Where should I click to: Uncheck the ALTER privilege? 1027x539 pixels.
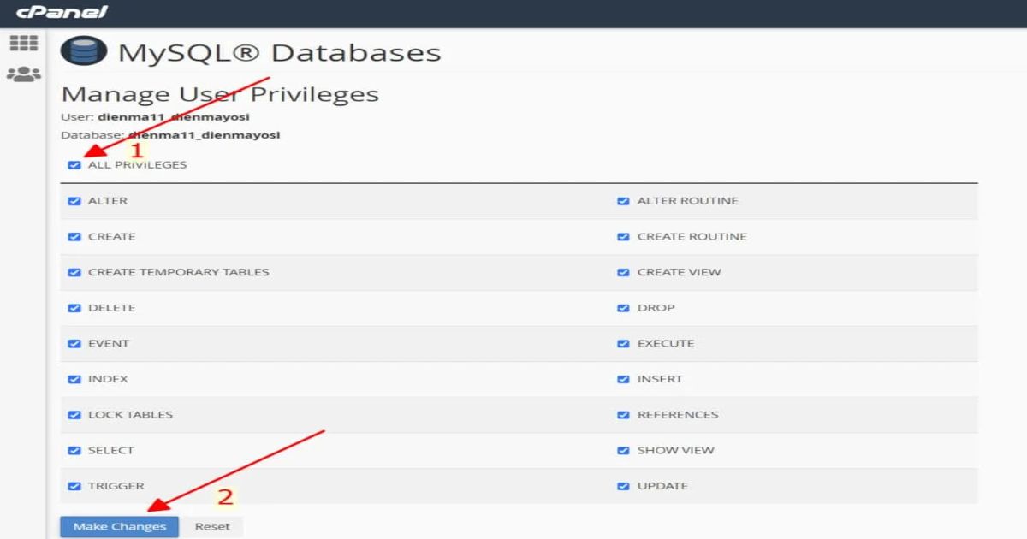(x=74, y=201)
